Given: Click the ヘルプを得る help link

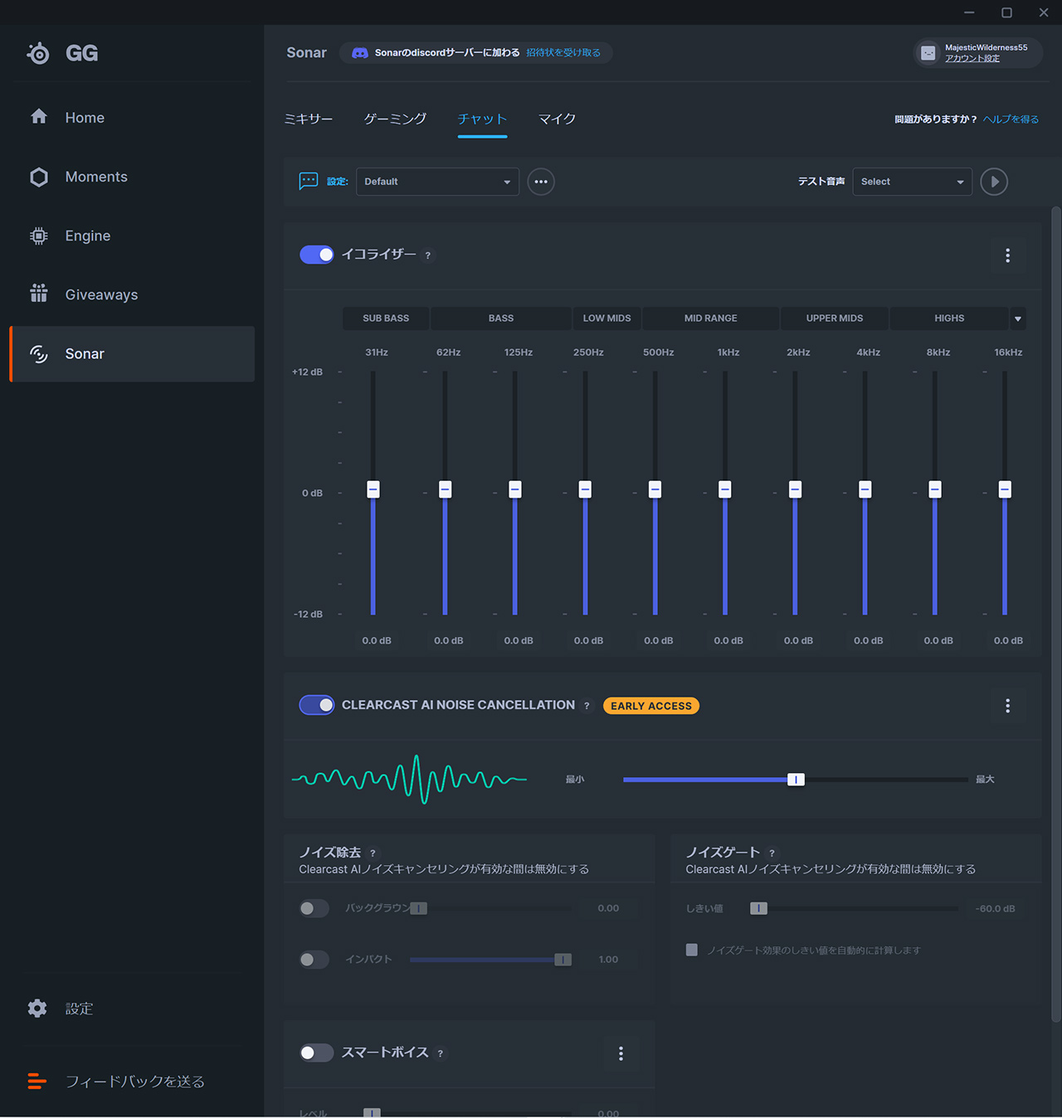Looking at the screenshot, I should point(1011,119).
